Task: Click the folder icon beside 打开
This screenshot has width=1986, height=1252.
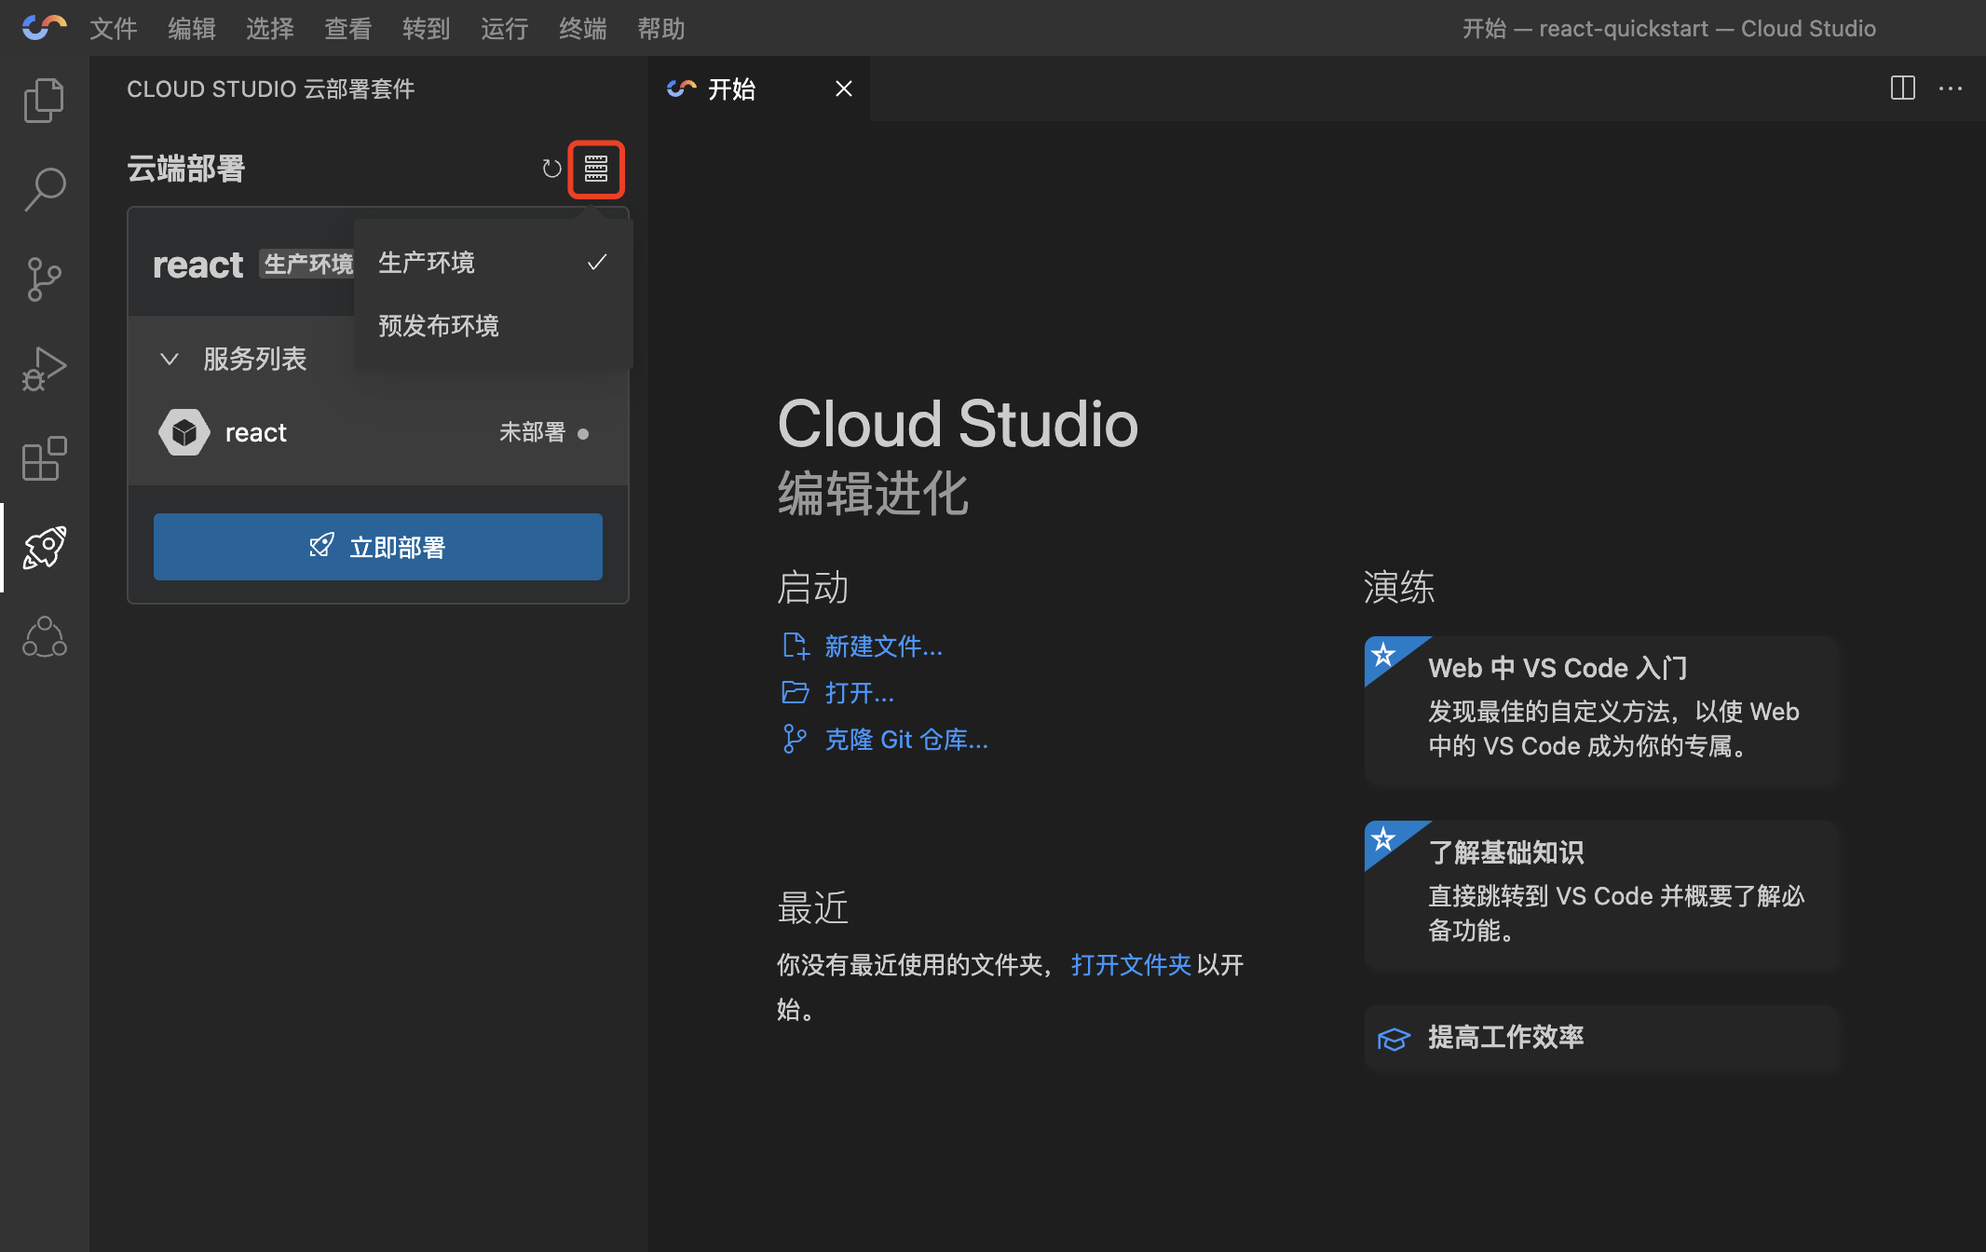Action: click(x=795, y=692)
